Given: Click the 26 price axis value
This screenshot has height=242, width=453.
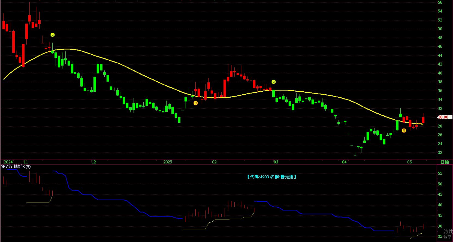Looking at the screenshot, I should point(440,135).
